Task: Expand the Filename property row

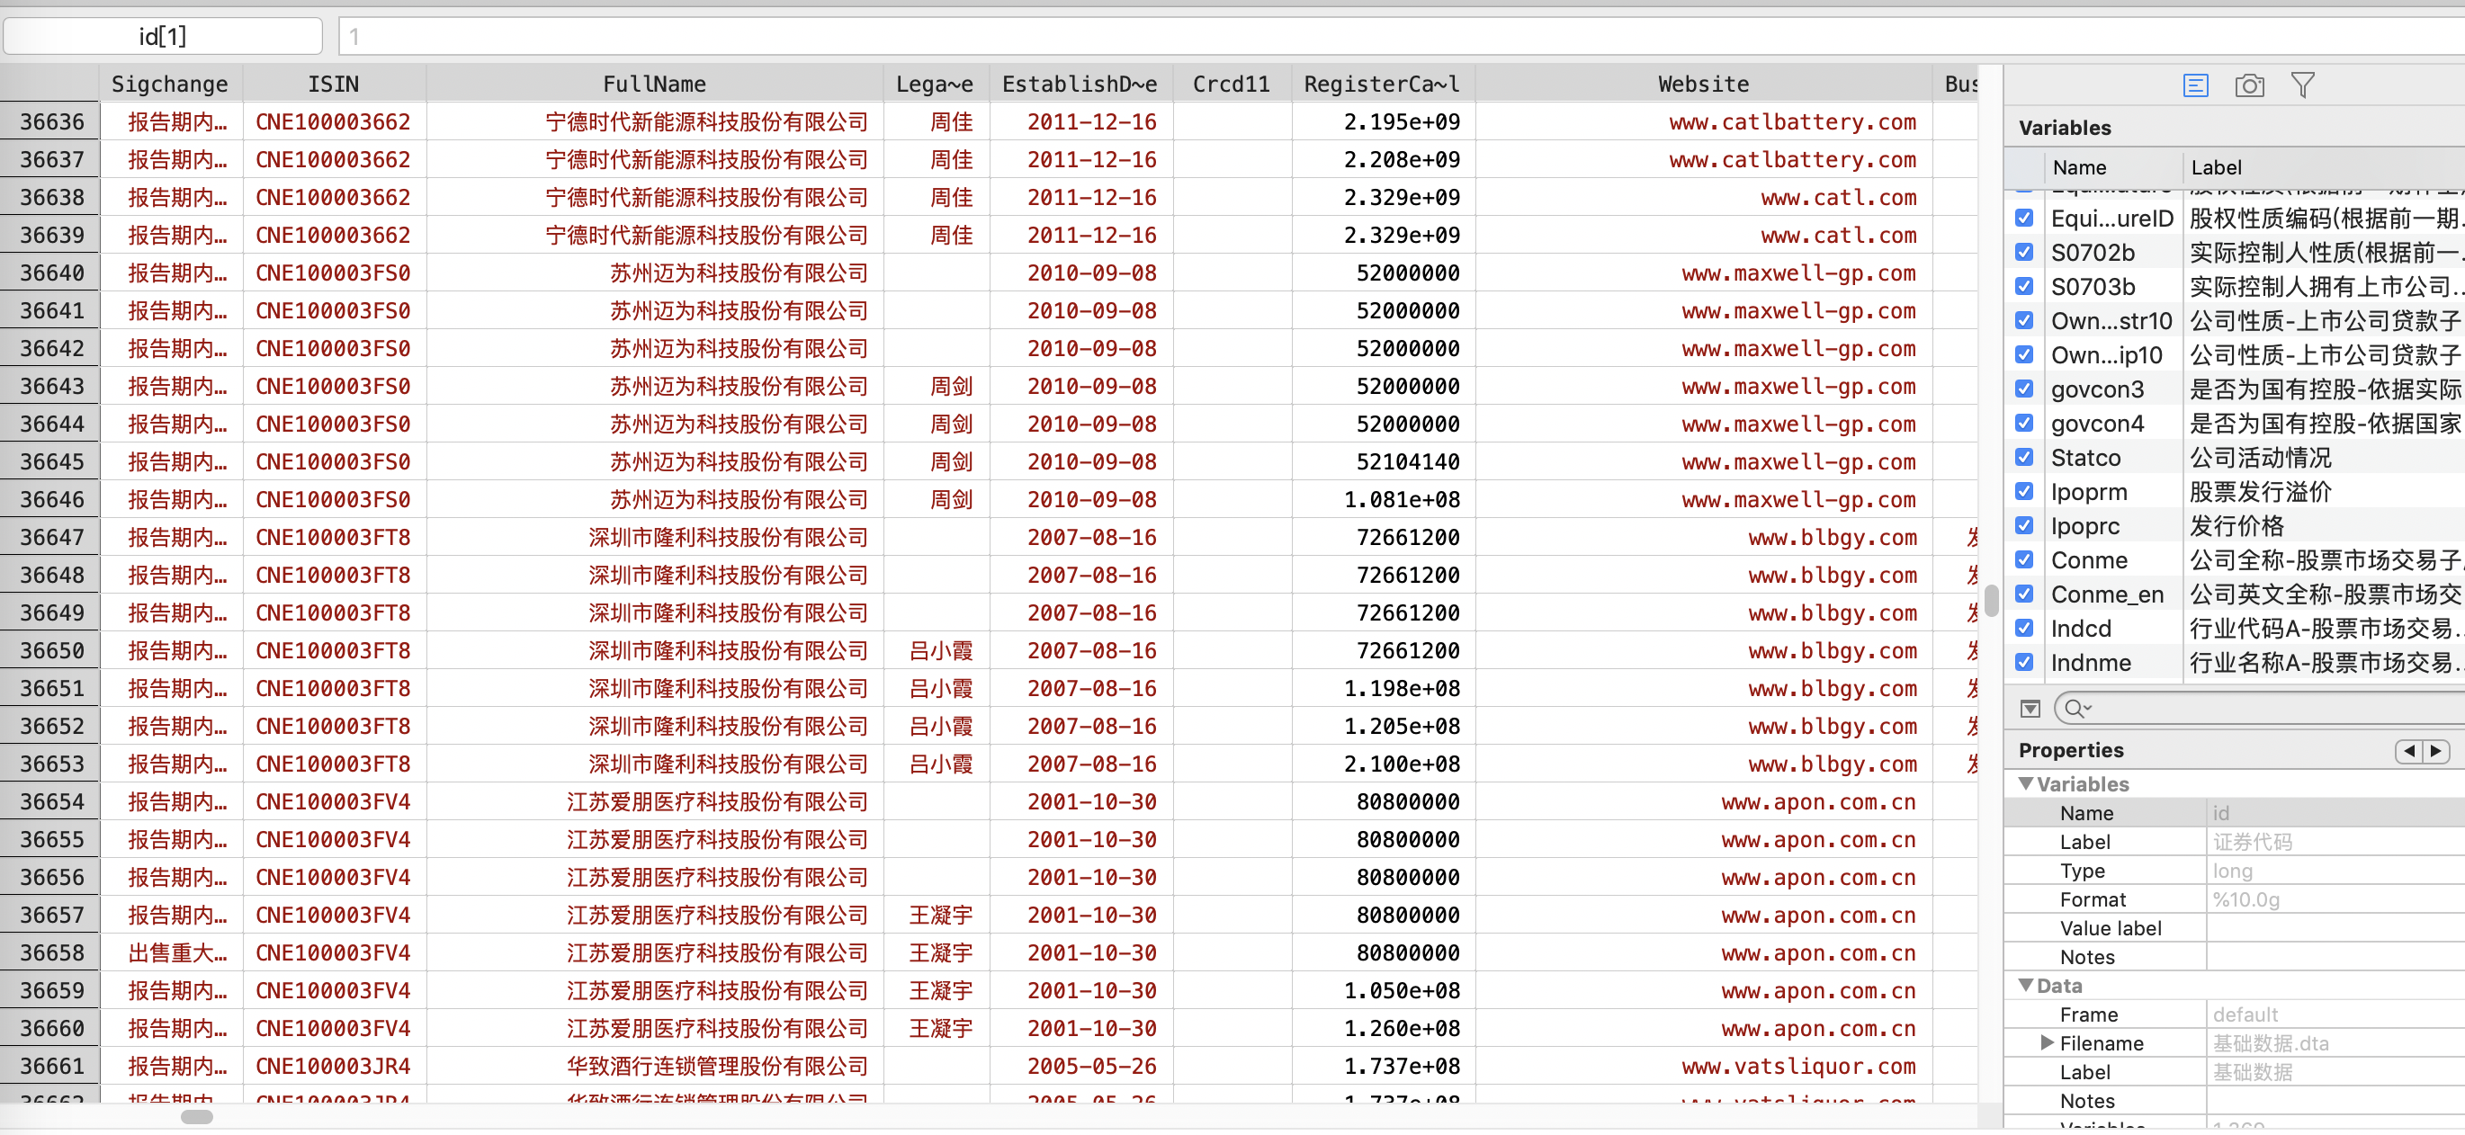Action: [x=2047, y=1043]
